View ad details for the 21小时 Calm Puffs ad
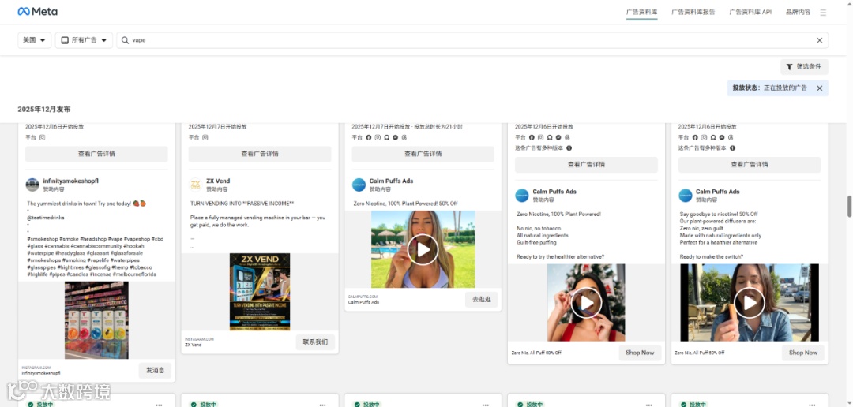853x407 pixels. click(x=423, y=154)
